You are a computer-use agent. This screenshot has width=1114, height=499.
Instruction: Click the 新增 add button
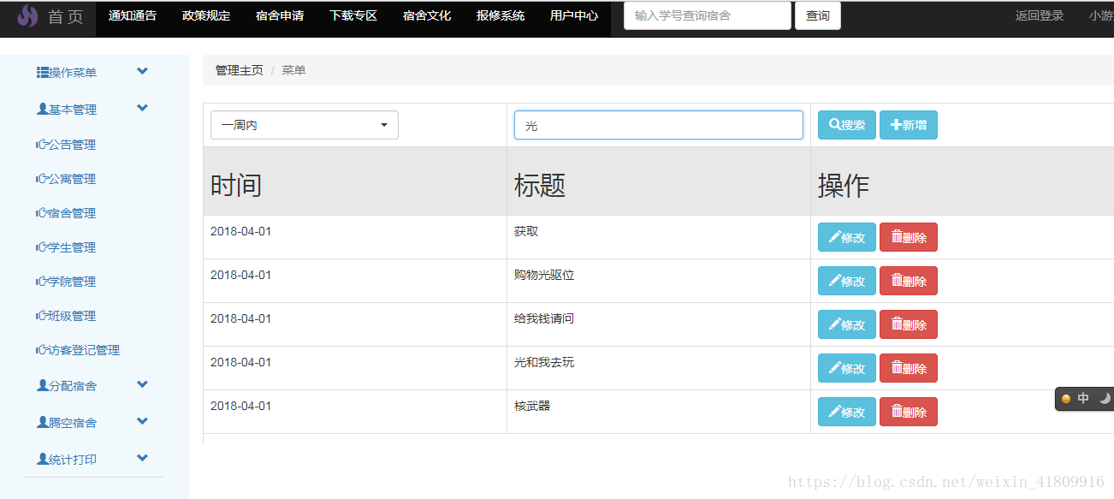(x=909, y=125)
